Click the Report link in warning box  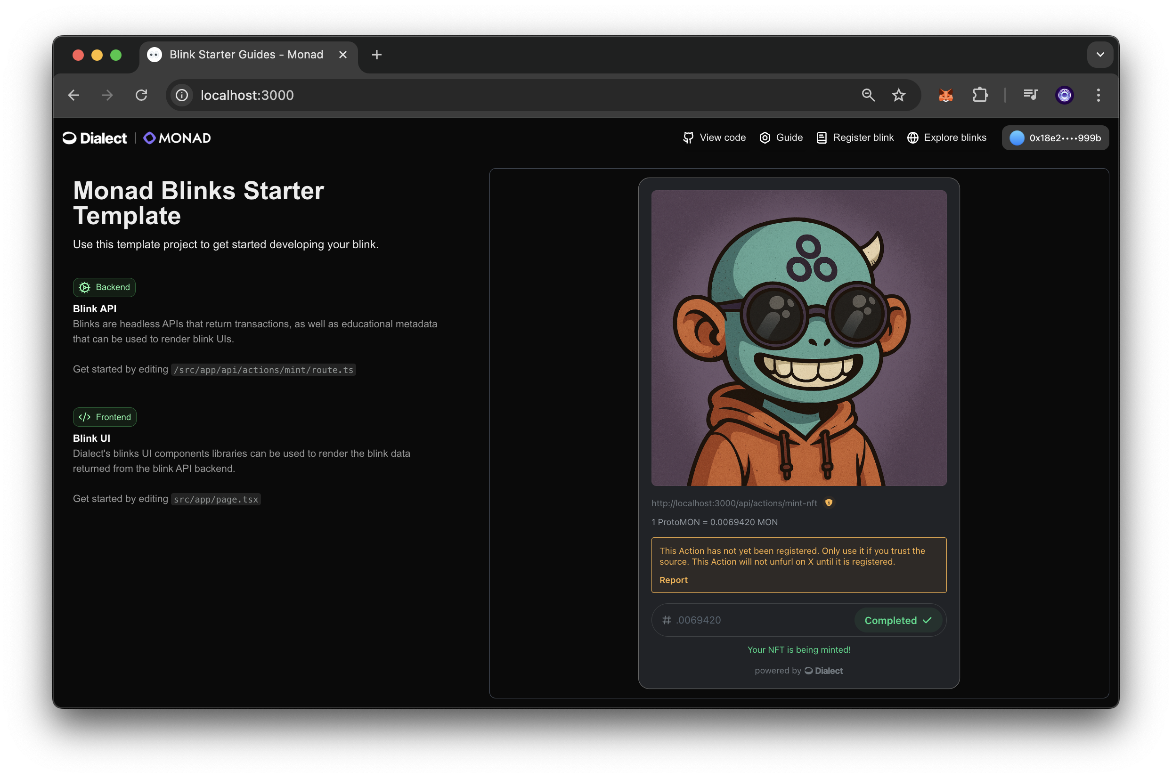click(673, 580)
